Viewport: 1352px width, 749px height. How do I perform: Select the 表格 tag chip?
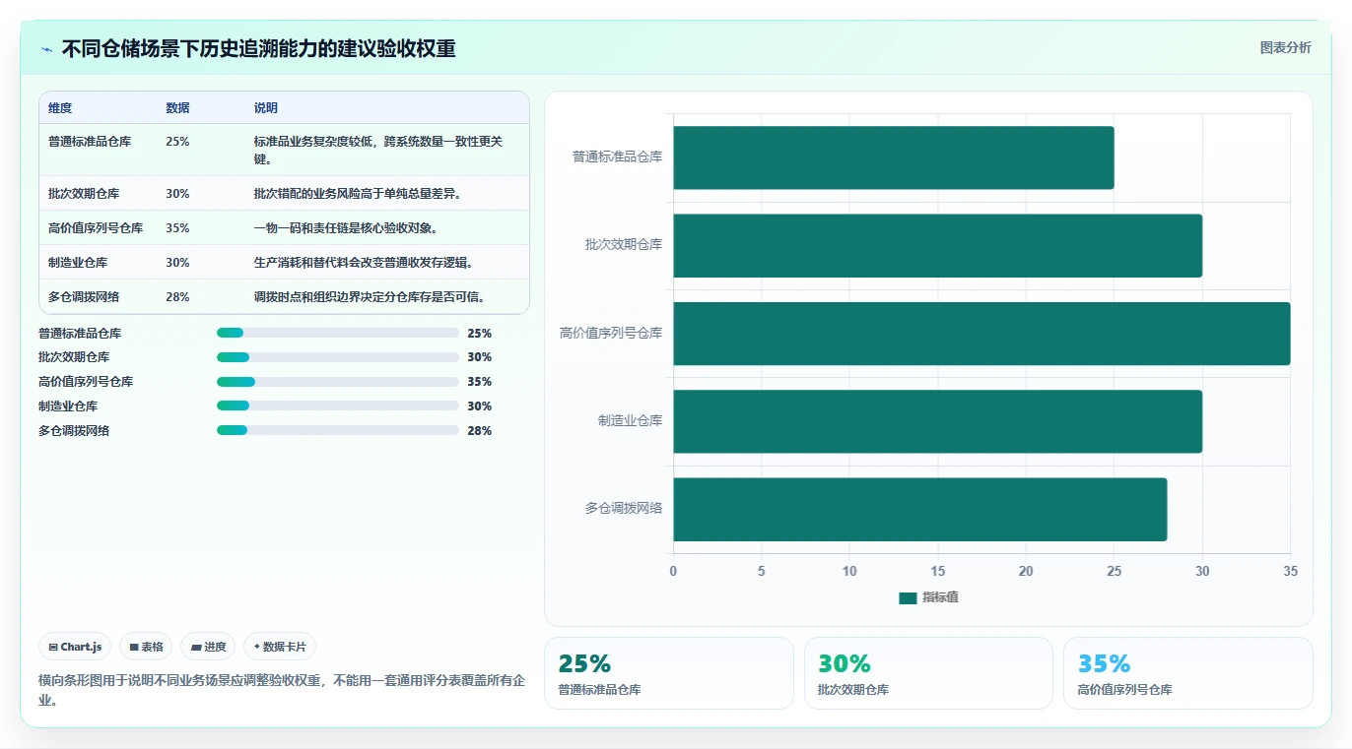[146, 647]
